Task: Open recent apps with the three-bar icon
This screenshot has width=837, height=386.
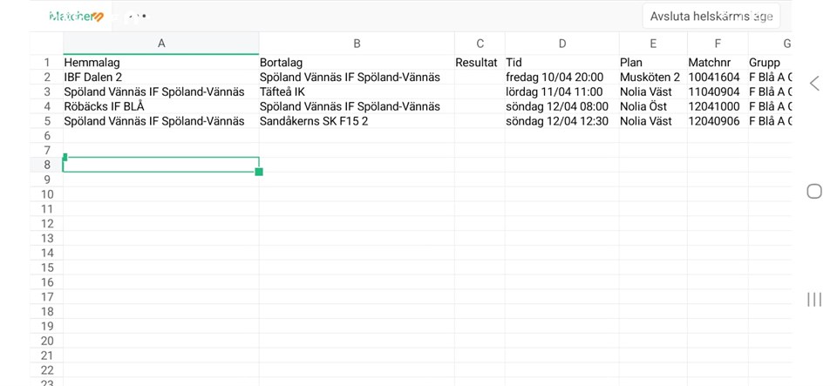Action: coord(814,300)
